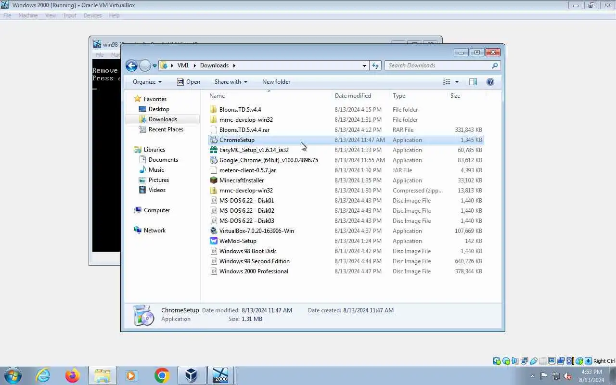This screenshot has width=616, height=385.
Task: Select MS-DOS 6.22 - Disk02 image
Action: (x=346, y=211)
